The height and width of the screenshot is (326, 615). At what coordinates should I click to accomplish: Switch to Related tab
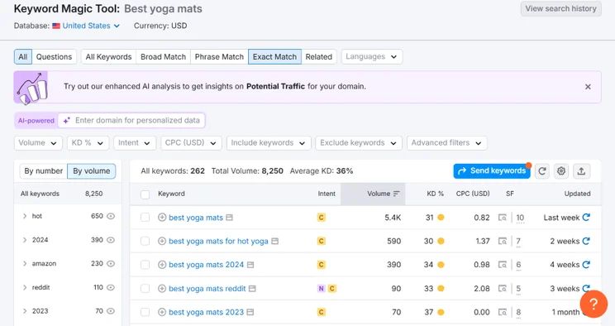[x=319, y=57]
